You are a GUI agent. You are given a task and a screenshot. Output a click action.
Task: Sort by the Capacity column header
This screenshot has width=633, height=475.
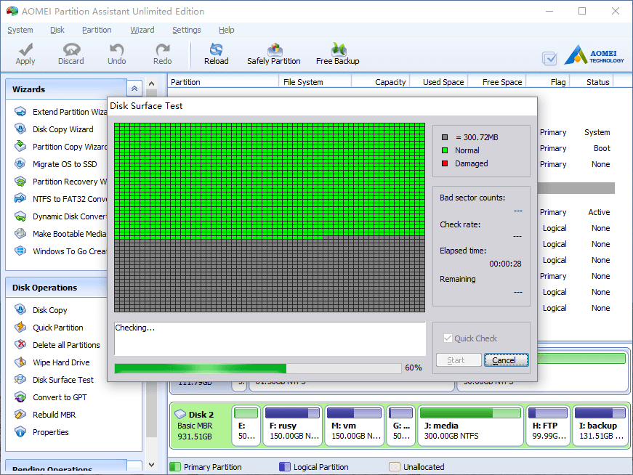tap(381, 82)
